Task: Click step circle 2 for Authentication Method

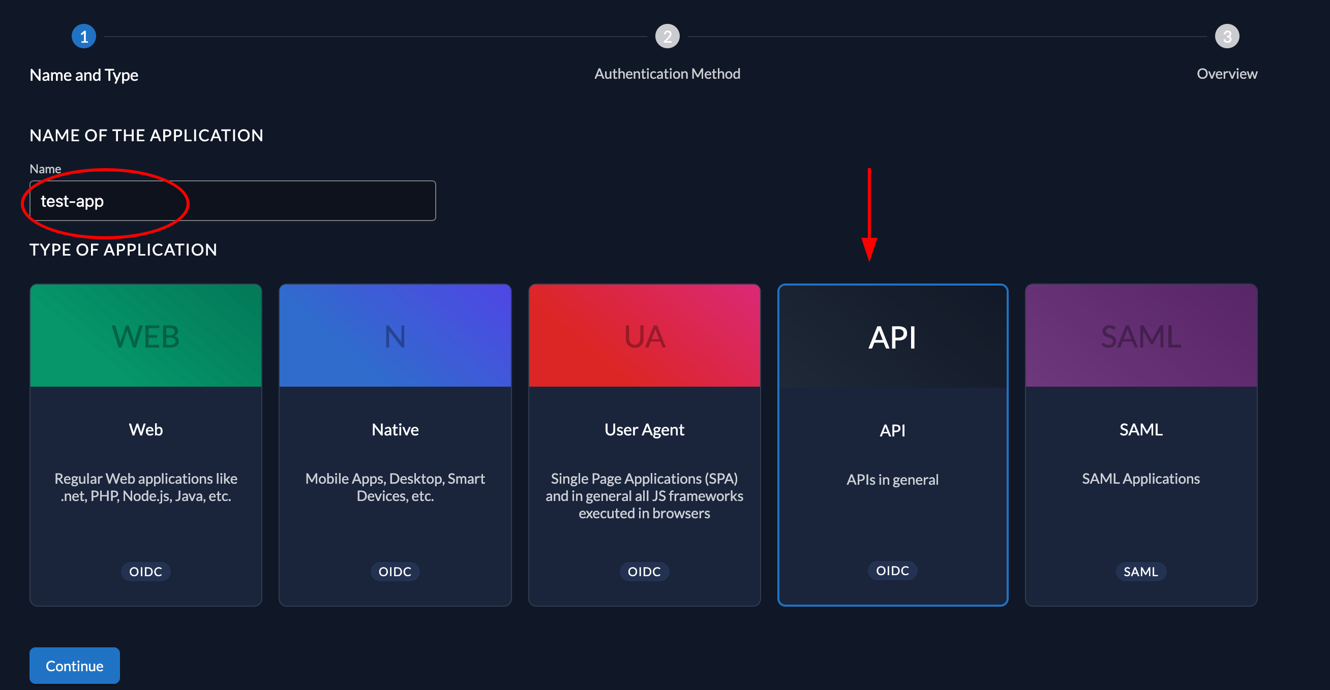Action: (x=668, y=36)
